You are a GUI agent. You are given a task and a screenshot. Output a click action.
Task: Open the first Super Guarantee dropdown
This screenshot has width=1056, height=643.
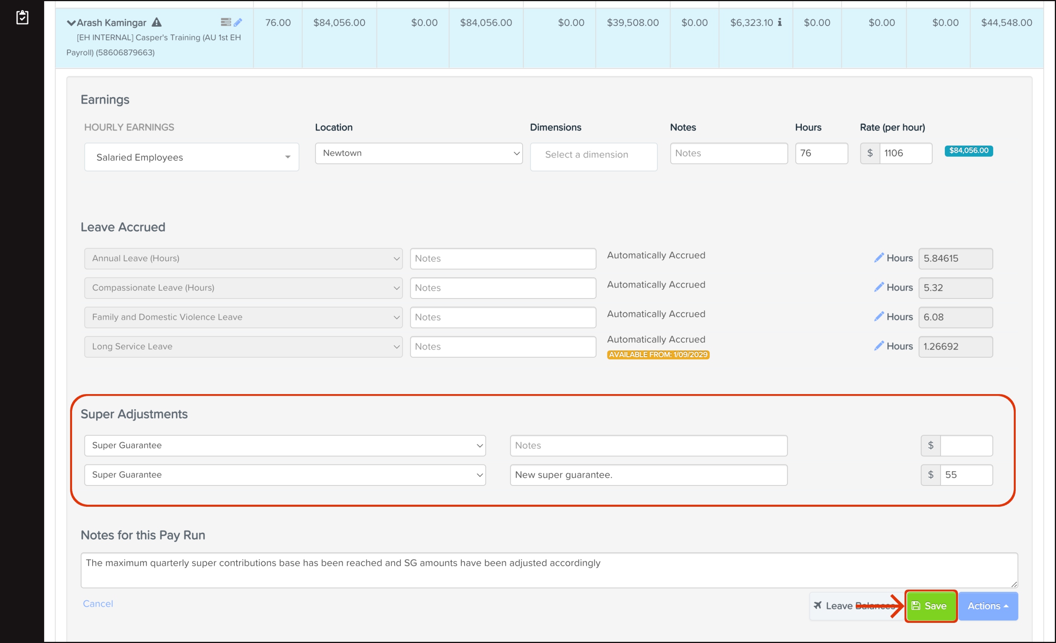pyautogui.click(x=285, y=446)
